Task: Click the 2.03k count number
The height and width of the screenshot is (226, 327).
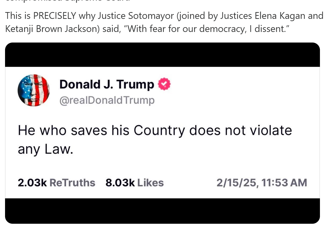Action: [x=32, y=183]
